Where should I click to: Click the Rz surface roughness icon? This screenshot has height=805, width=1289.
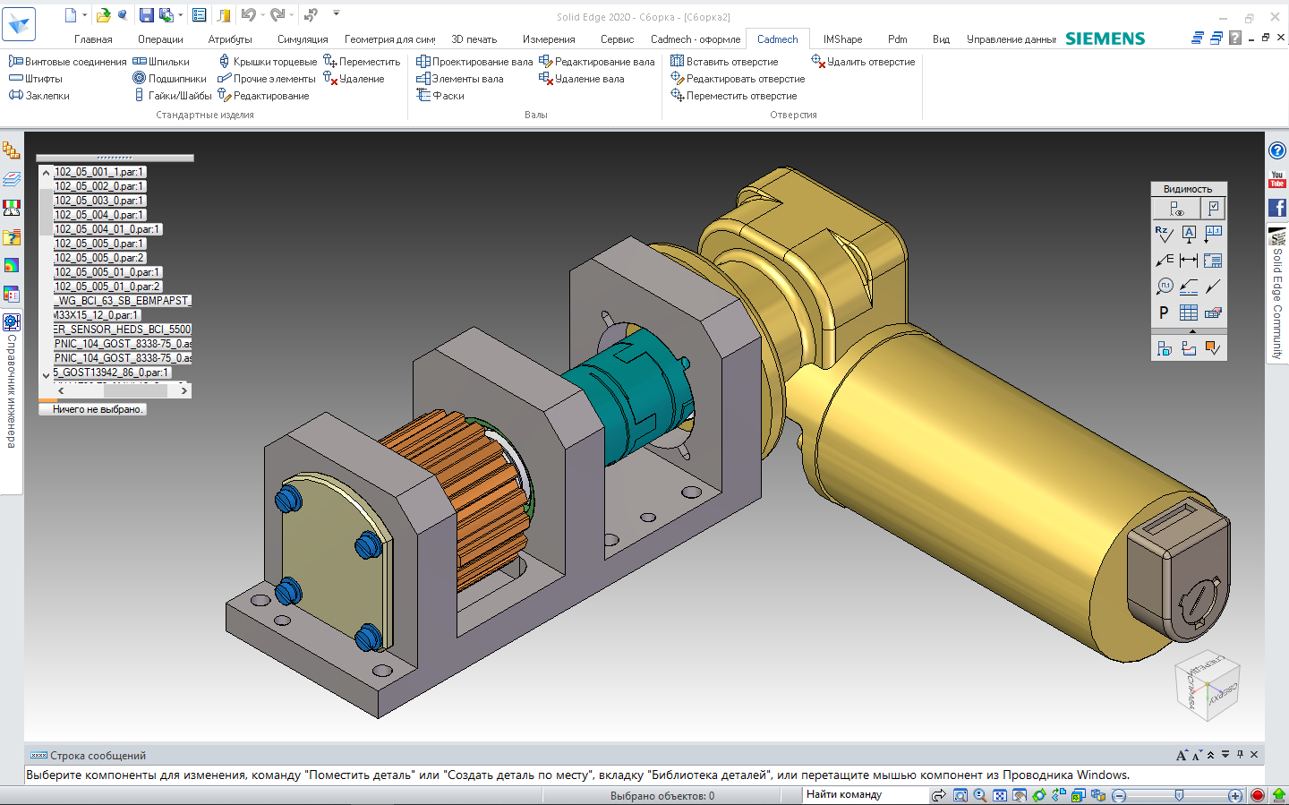pyautogui.click(x=1164, y=235)
